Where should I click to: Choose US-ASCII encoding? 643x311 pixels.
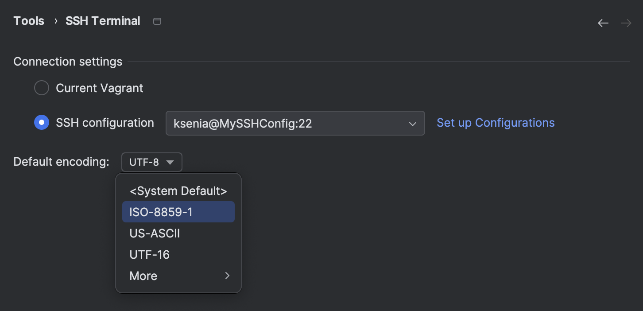click(155, 233)
